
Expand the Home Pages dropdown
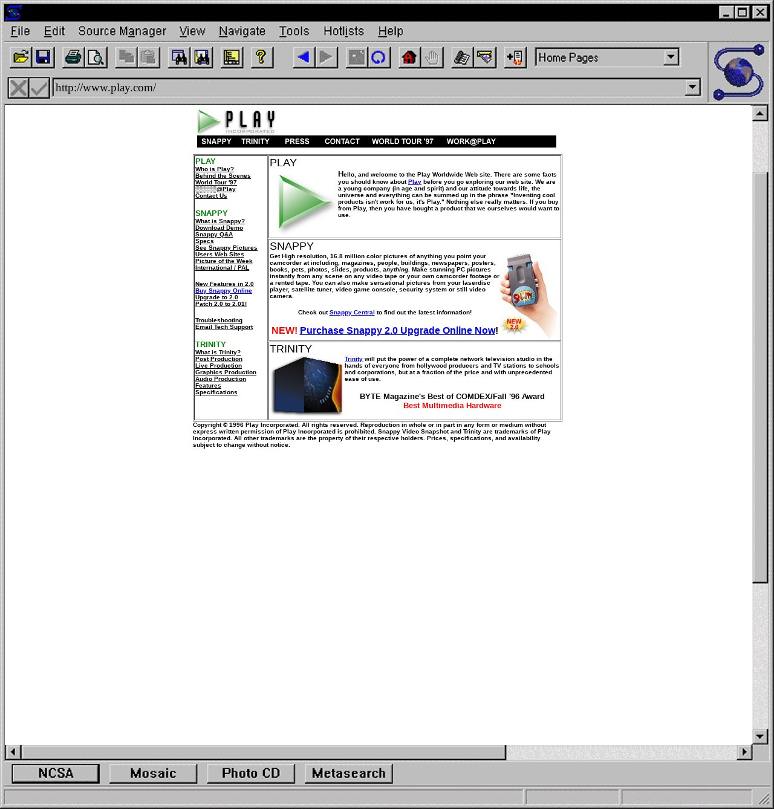[x=671, y=57]
